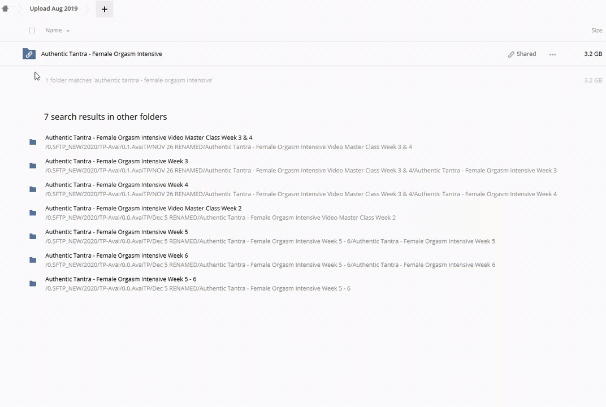Click the name sort arrow indicator
Screen dimensions: 606x407
point(68,31)
